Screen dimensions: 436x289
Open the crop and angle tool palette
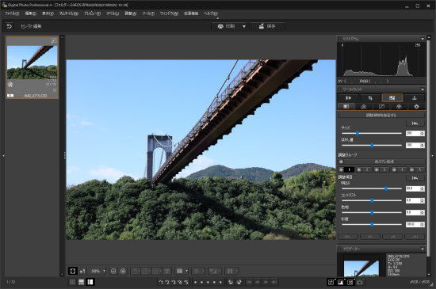[370, 97]
